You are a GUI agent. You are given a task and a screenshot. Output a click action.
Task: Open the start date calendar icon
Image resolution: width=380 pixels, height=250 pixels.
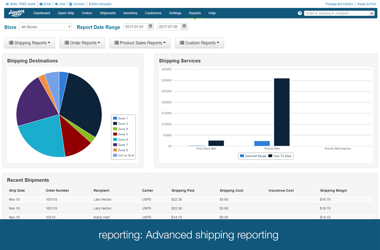point(151,27)
